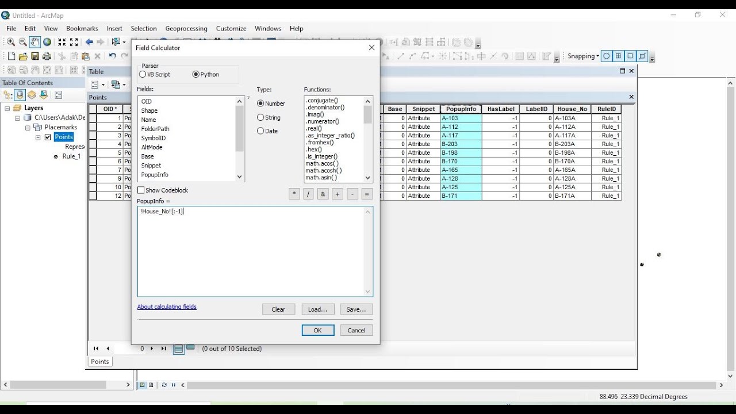Open the Geoprocessing menu
Image resolution: width=736 pixels, height=414 pixels.
point(186,28)
